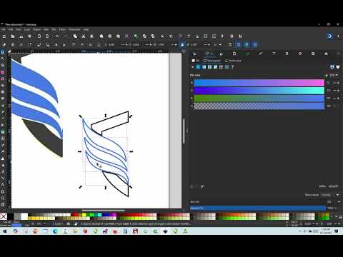The width and height of the screenshot is (343, 257).
Task: Switch to the Stroke paint tab
Action: (212, 61)
